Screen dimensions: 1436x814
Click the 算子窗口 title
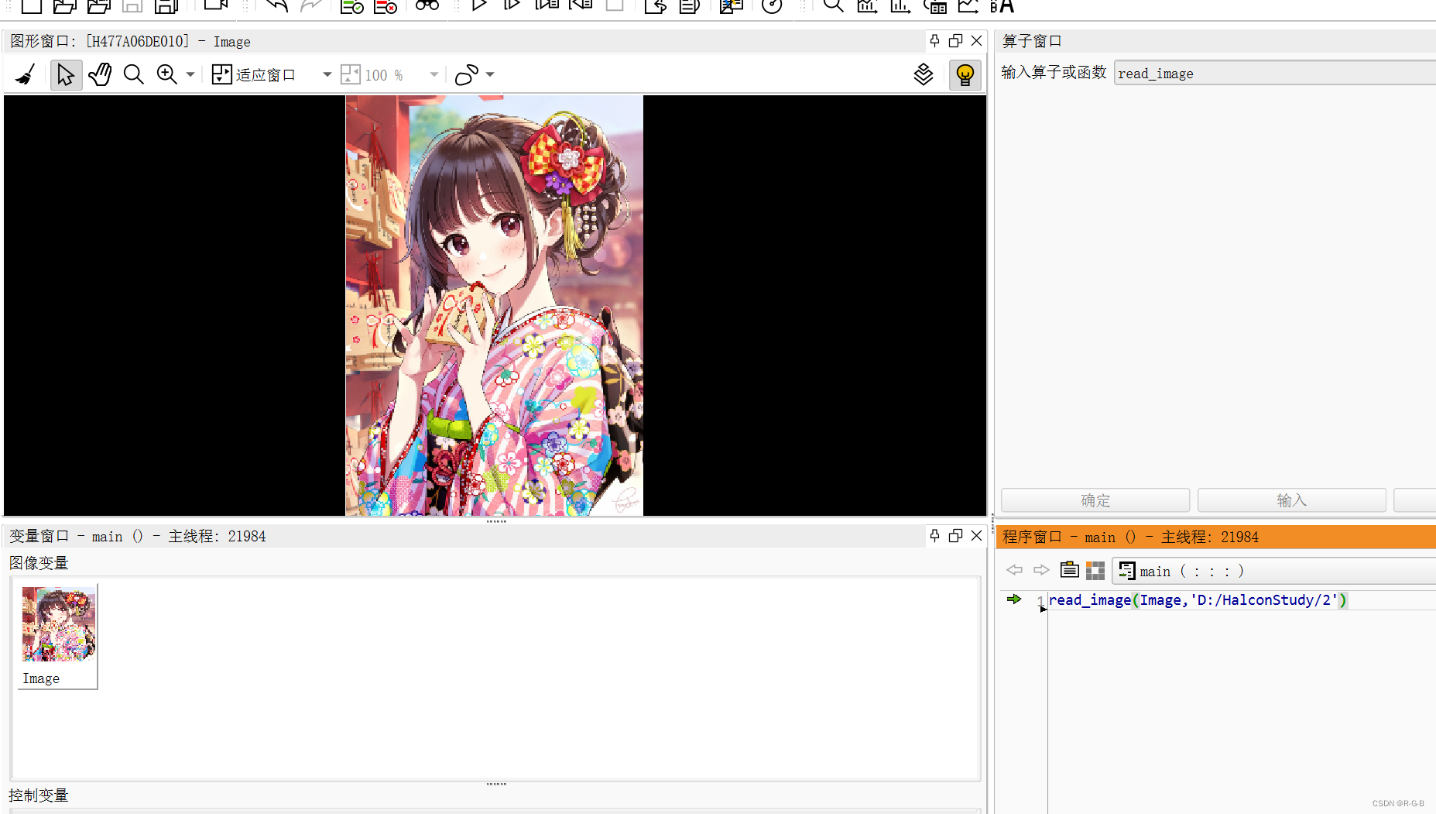click(1032, 41)
